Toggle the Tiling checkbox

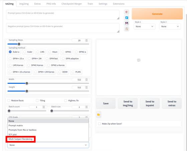(37, 100)
